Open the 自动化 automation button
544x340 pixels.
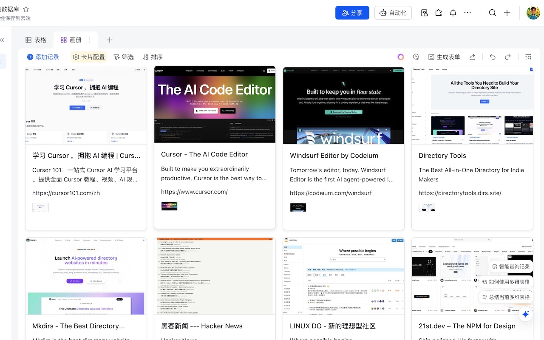coord(393,13)
